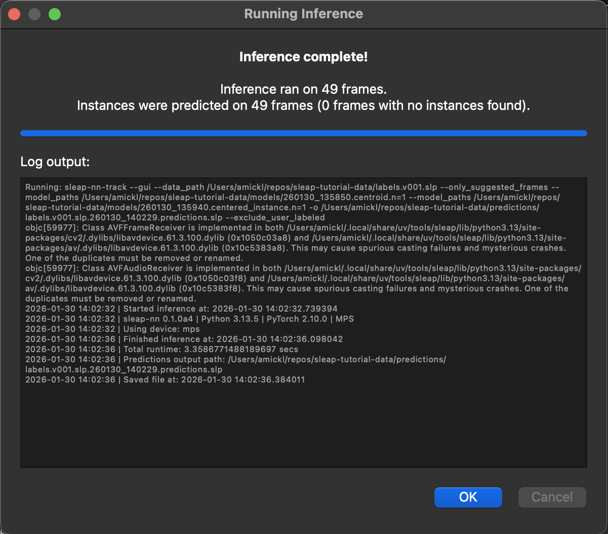Click the "Log output:" label
Viewport: 608px width, 534px height.
(x=55, y=162)
